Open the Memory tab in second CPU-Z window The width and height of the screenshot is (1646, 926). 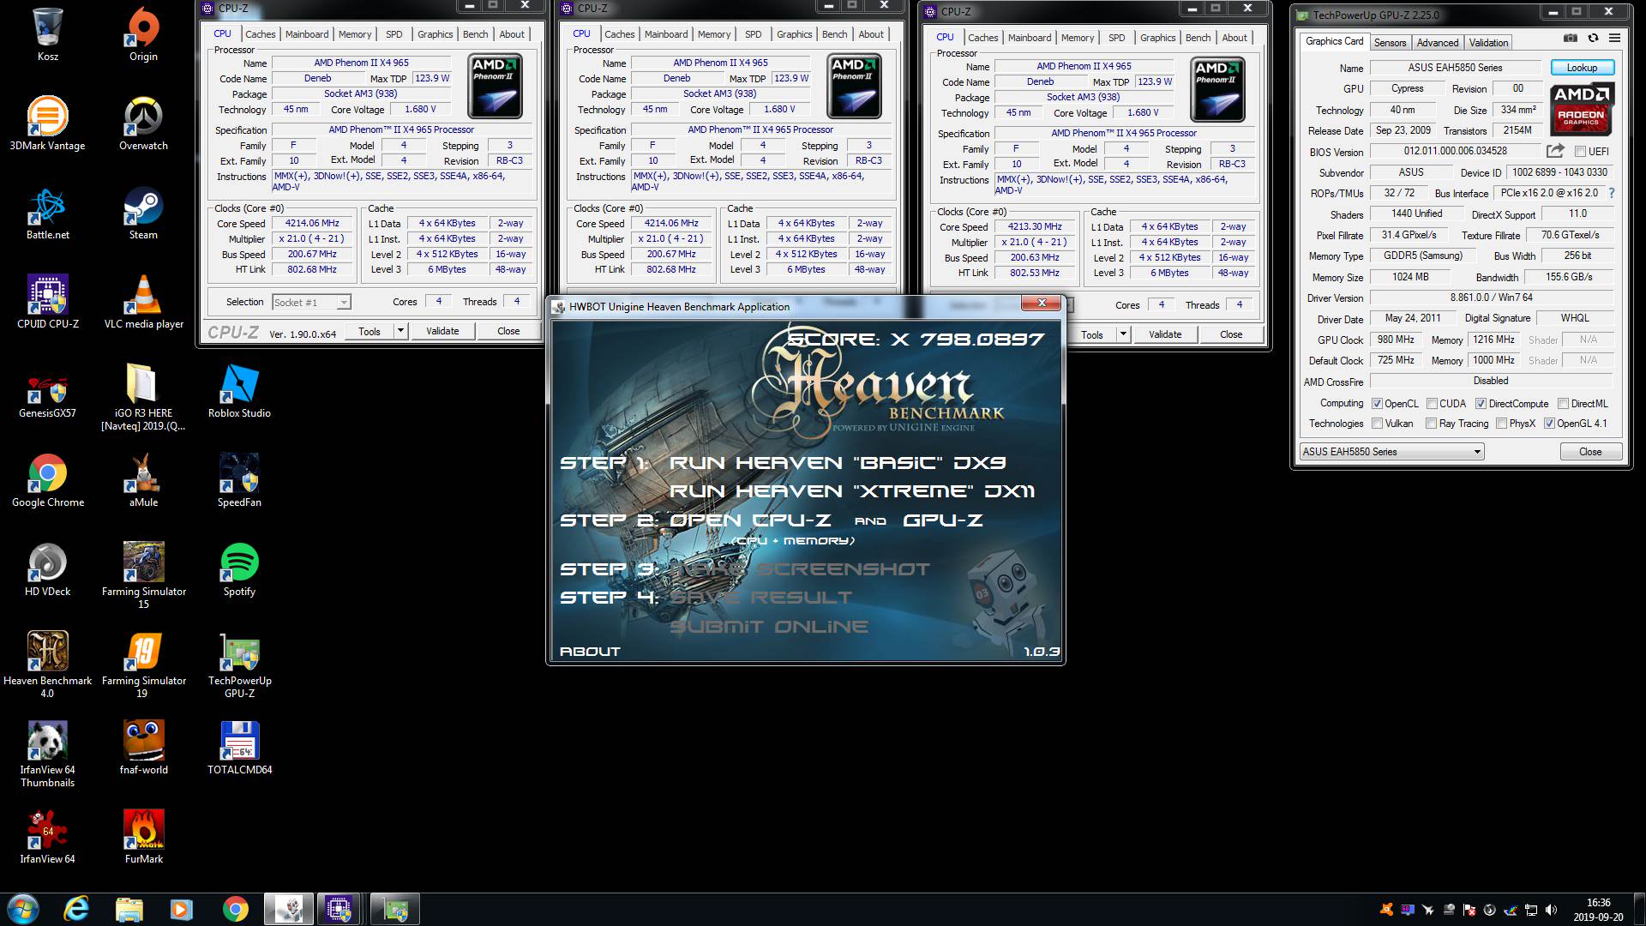[714, 34]
